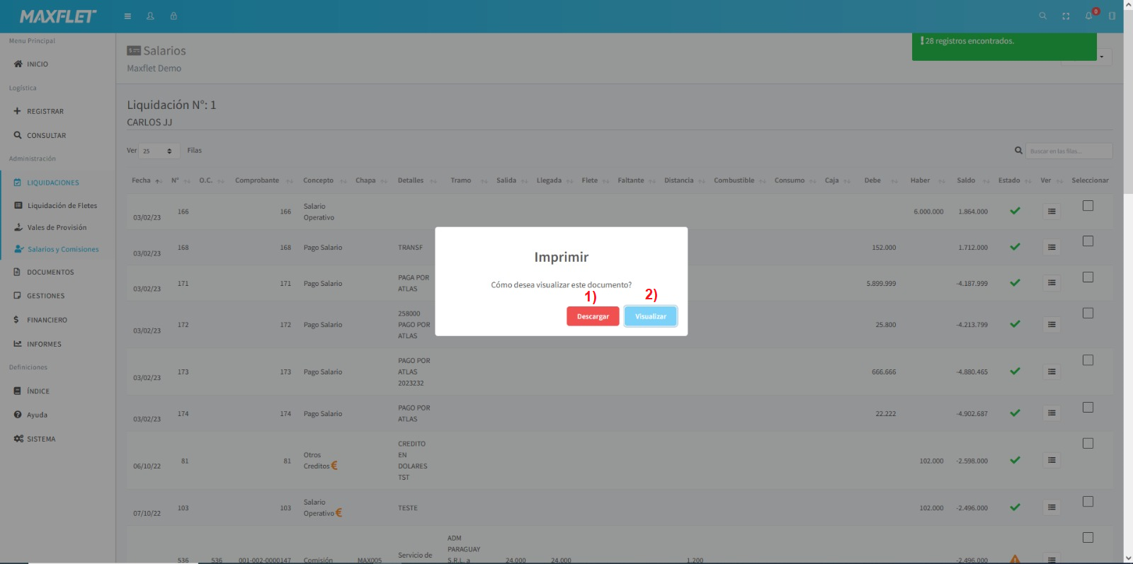Open details list icon for row 166
This screenshot has width=1133, height=564.
(x=1052, y=212)
